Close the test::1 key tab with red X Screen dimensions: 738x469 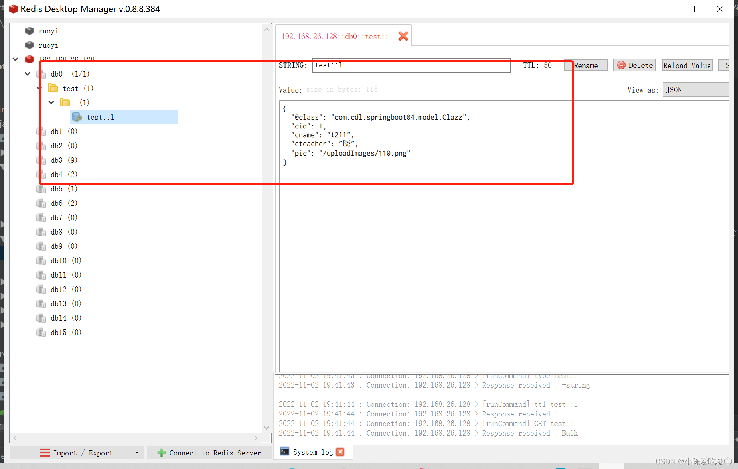[403, 36]
